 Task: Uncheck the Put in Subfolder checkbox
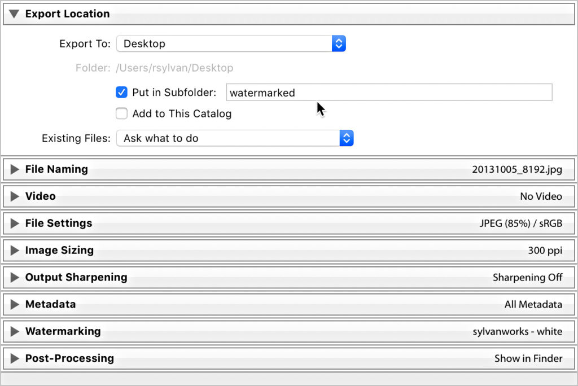[x=121, y=92]
